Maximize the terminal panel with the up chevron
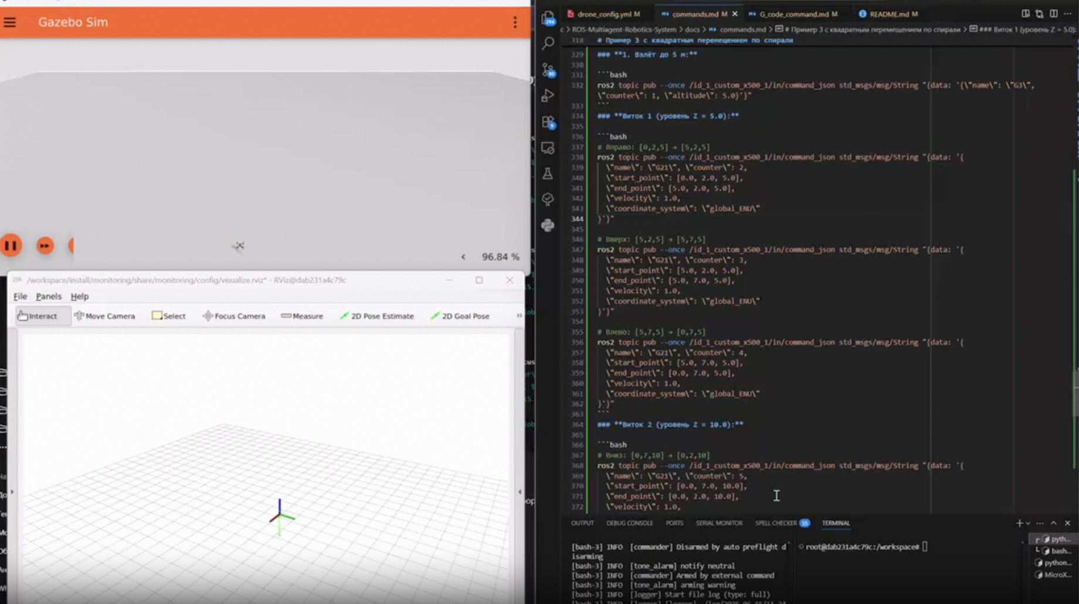The height and width of the screenshot is (604, 1079). pyautogui.click(x=1054, y=523)
